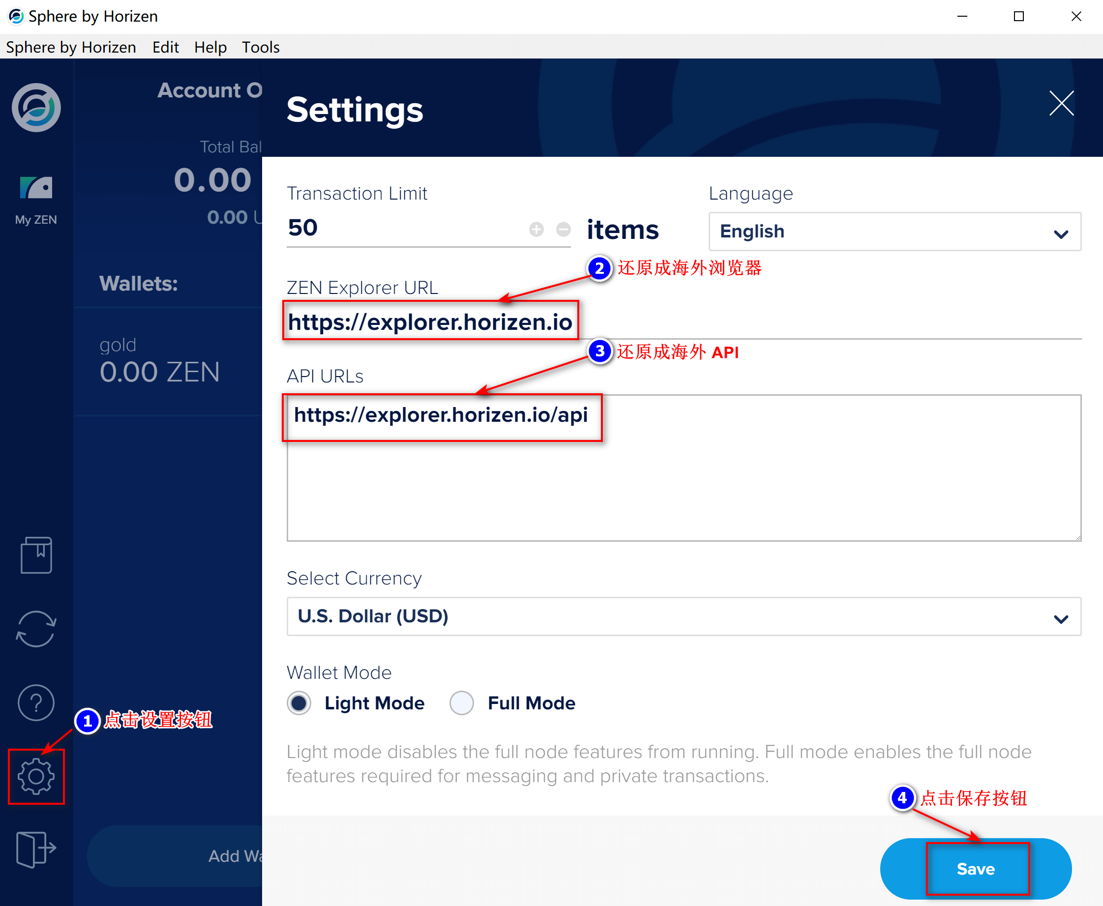The image size is (1103, 906).
Task: Maximize the Sphere by Horizen window
Action: [x=1019, y=16]
